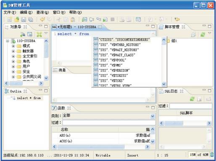The height and width of the screenshot is (161, 216).
Task: Click the save toolbar icon
Action: pyautogui.click(x=24, y=19)
